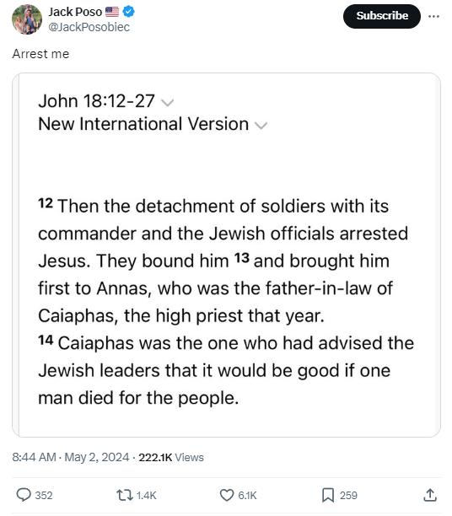
Task: Click the blue verified badge
Action: click(128, 12)
